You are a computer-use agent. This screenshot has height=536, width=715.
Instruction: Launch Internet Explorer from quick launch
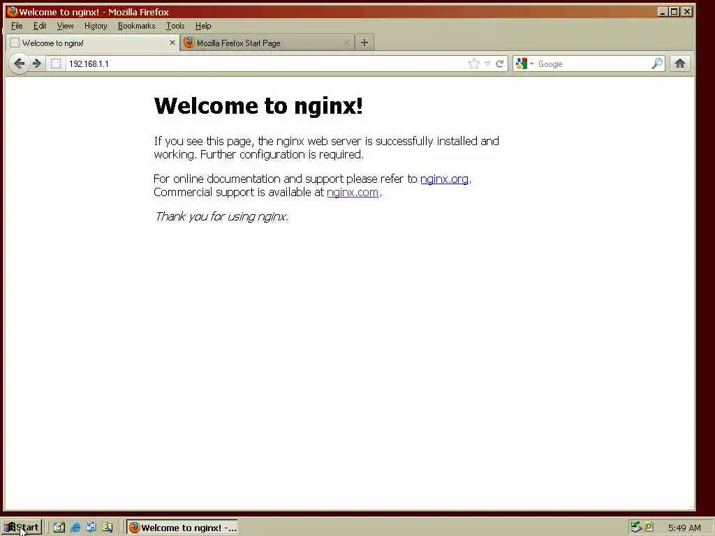75,528
